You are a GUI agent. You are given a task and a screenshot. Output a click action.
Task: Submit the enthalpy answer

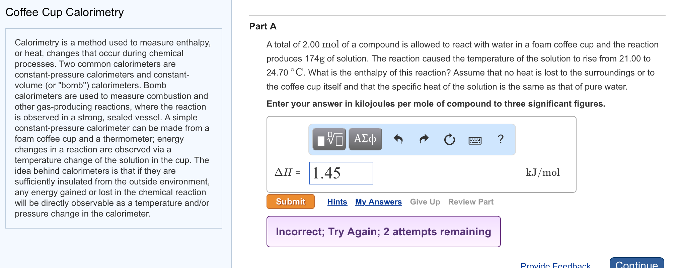pyautogui.click(x=290, y=201)
